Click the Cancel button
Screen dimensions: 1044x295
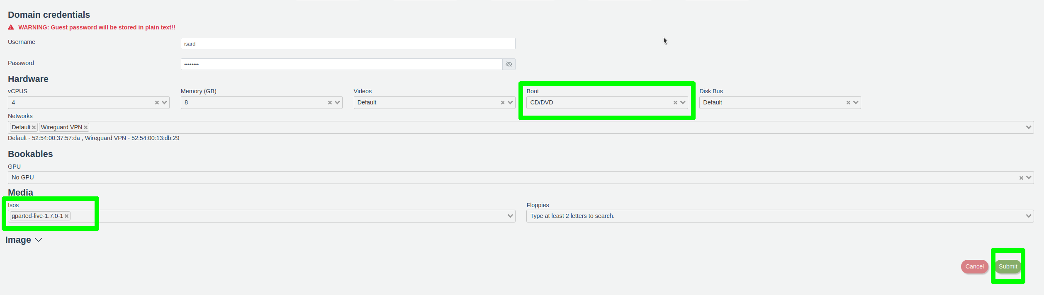click(x=974, y=266)
